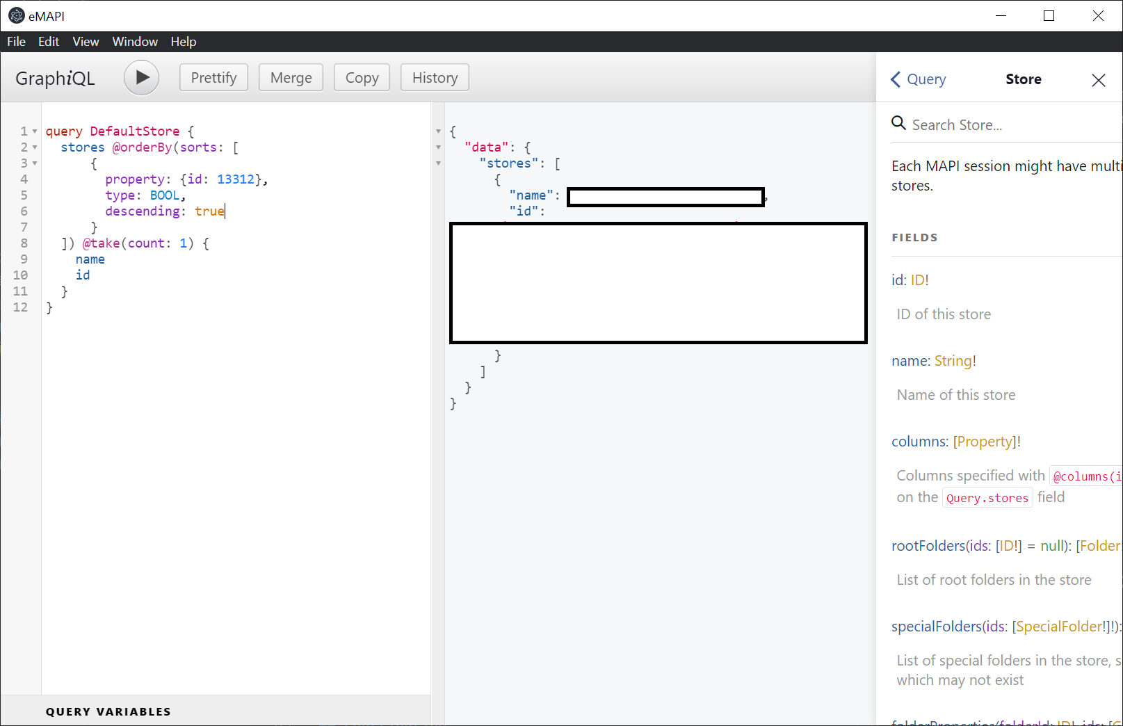Click the FIELDS section heading
The height and width of the screenshot is (726, 1123).
click(x=914, y=237)
